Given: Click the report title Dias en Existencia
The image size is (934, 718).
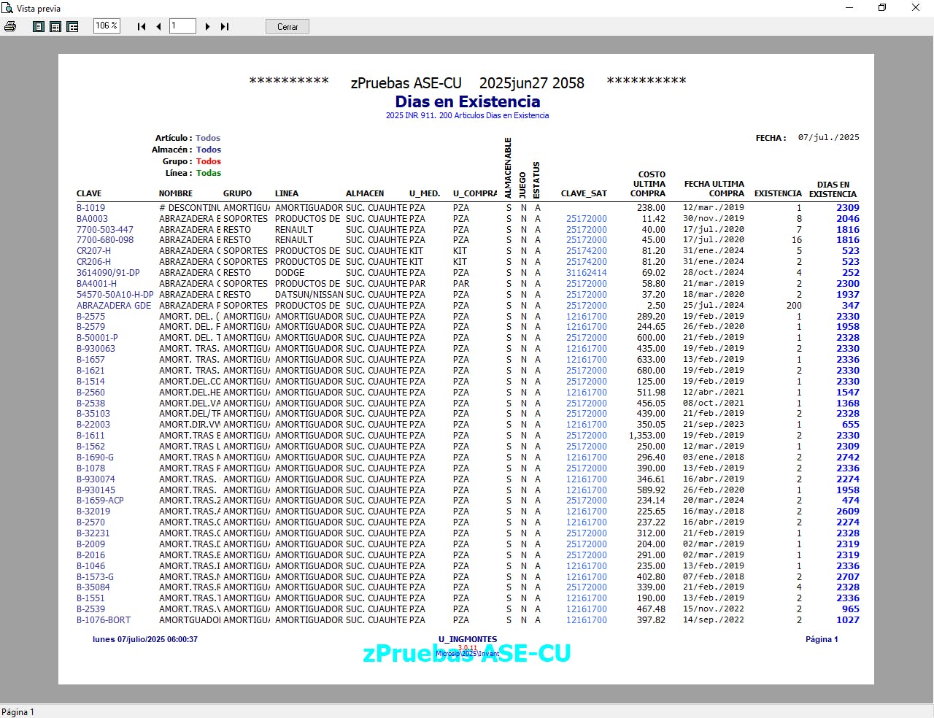Looking at the screenshot, I should tap(468, 101).
